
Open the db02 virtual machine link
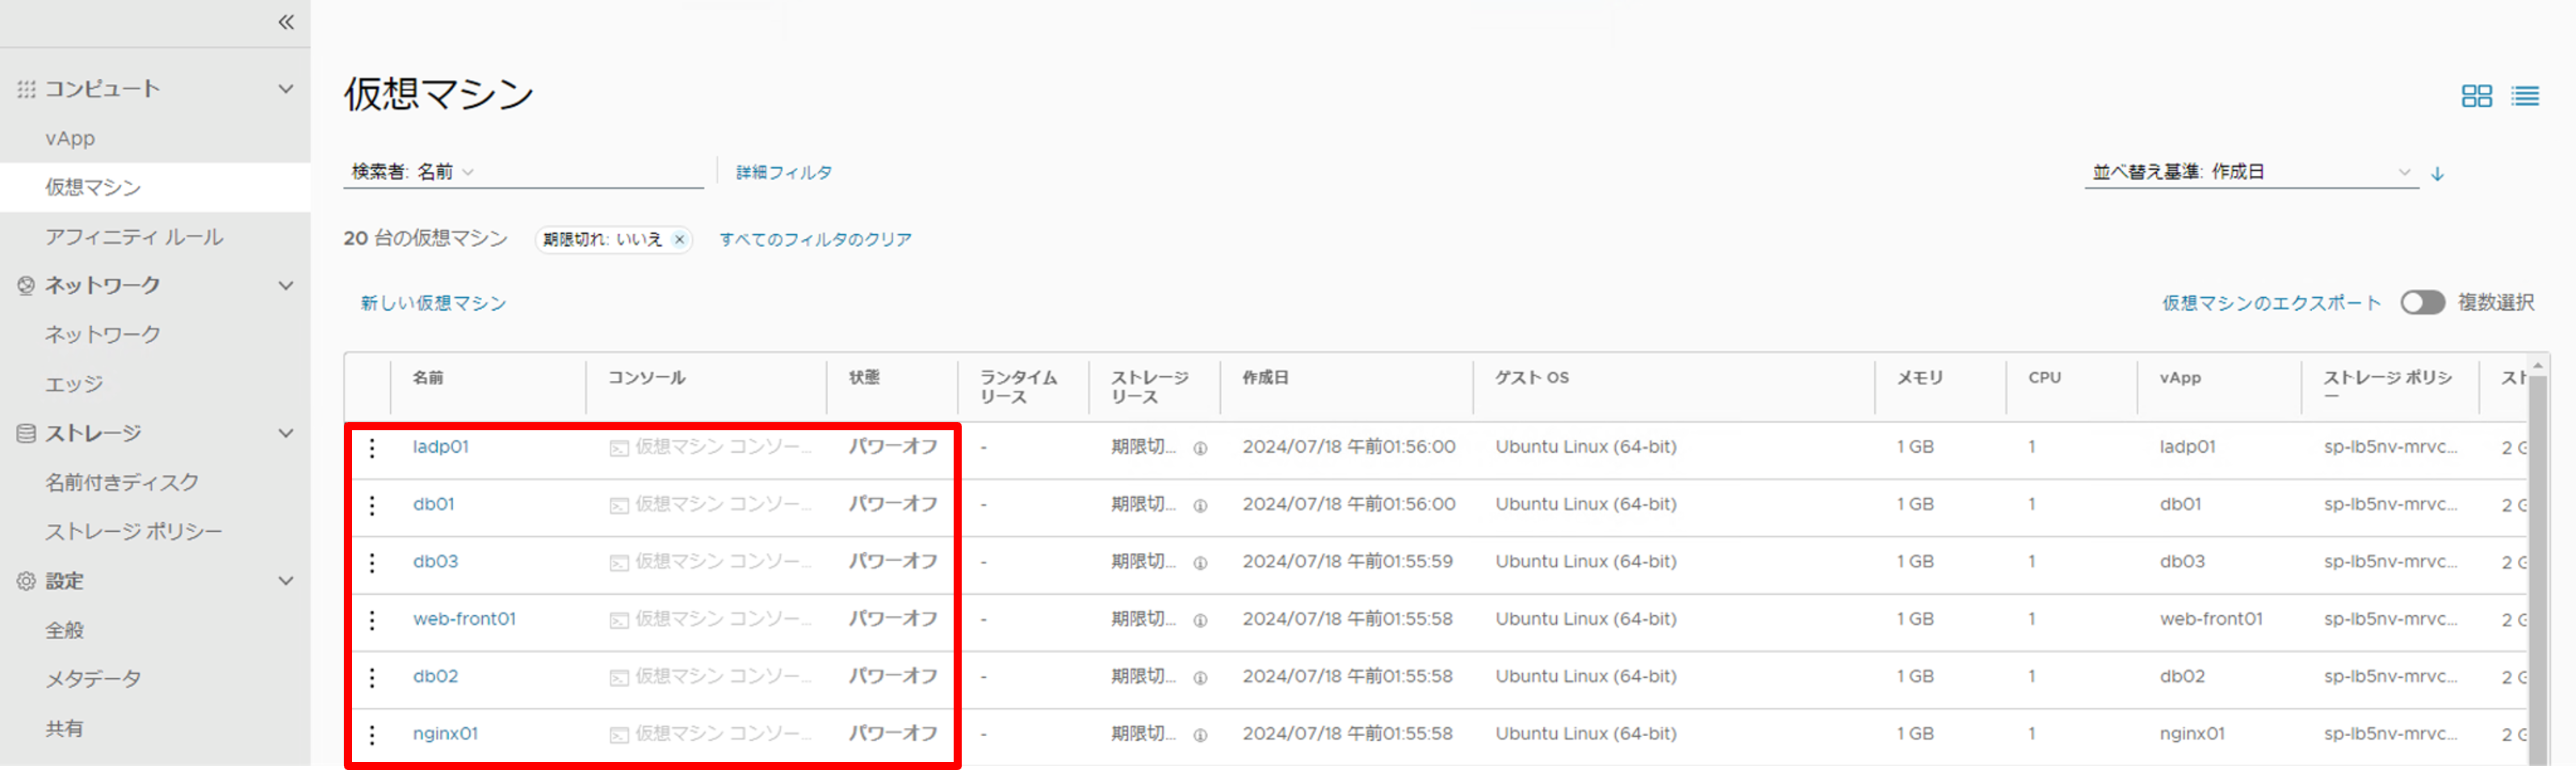(x=436, y=677)
